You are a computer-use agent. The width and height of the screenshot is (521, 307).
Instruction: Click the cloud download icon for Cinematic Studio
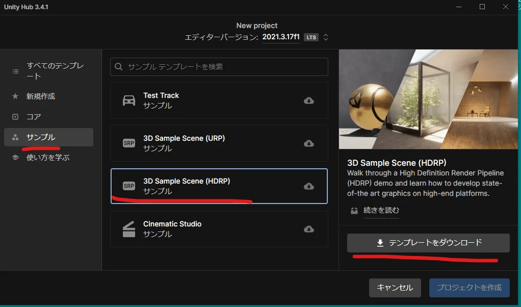(x=309, y=229)
